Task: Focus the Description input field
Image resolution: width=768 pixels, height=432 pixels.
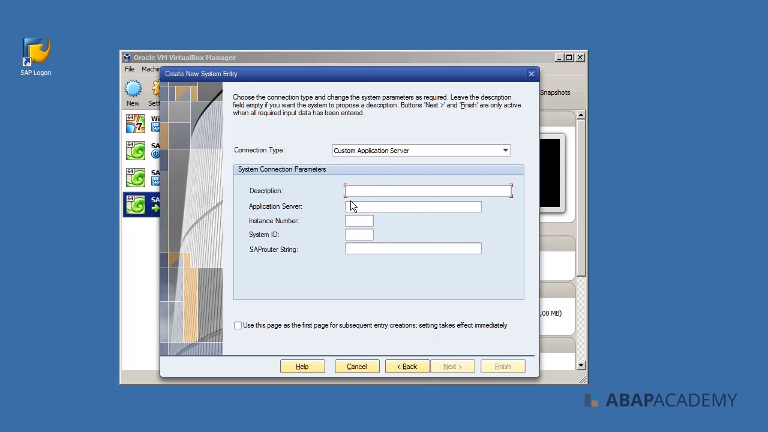Action: [428, 191]
